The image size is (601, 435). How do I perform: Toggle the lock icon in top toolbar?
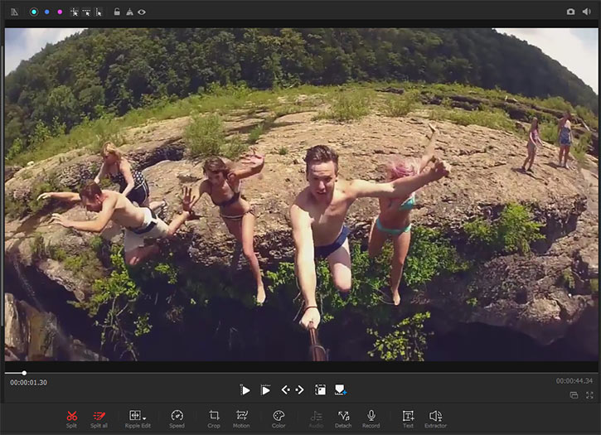pos(118,12)
